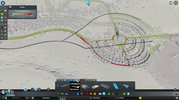This screenshot has width=179, height=100.
Task: Open the Garbage services menu
Action: point(82,94)
